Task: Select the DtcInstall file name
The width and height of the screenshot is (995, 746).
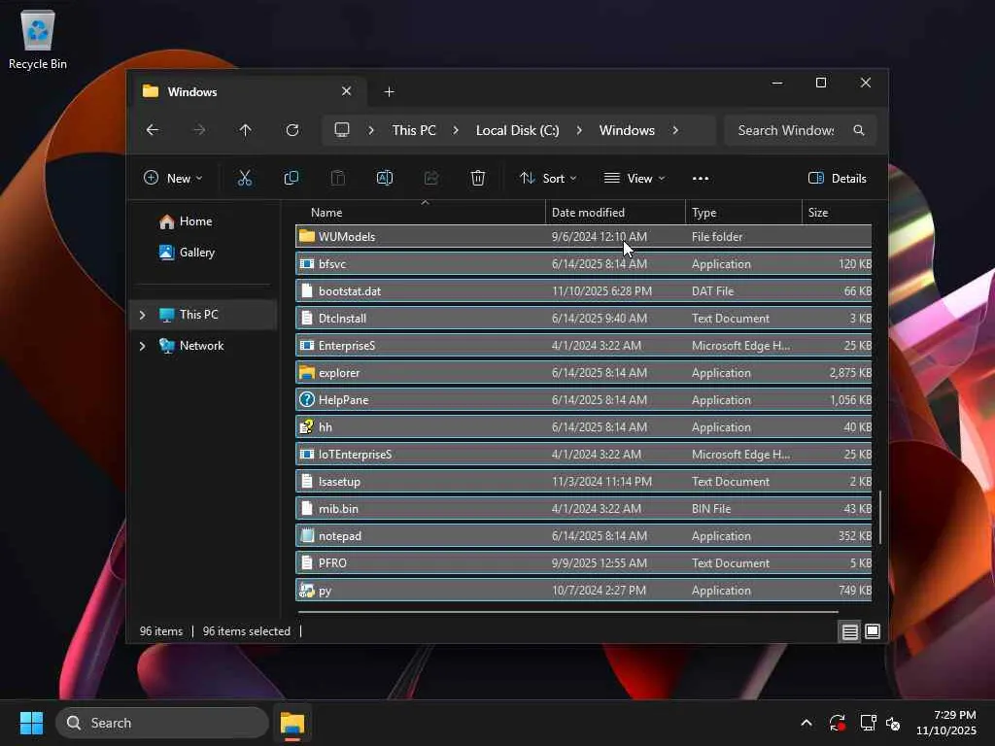Action: pyautogui.click(x=343, y=319)
